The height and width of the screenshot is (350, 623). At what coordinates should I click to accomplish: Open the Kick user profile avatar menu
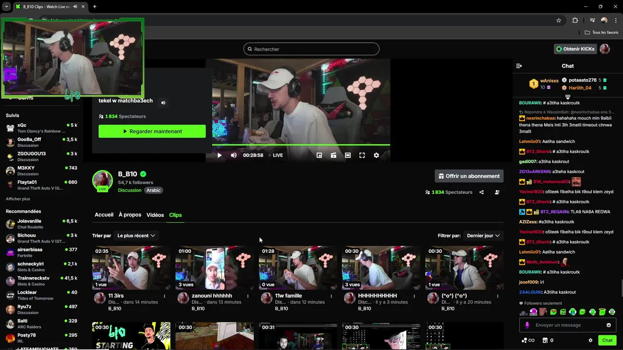coord(605,49)
